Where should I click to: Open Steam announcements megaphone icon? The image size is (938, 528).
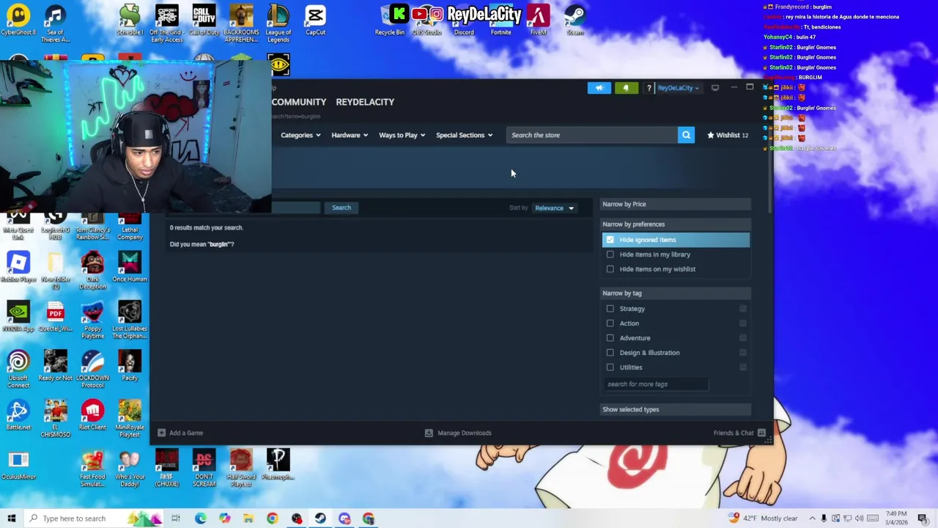(599, 88)
